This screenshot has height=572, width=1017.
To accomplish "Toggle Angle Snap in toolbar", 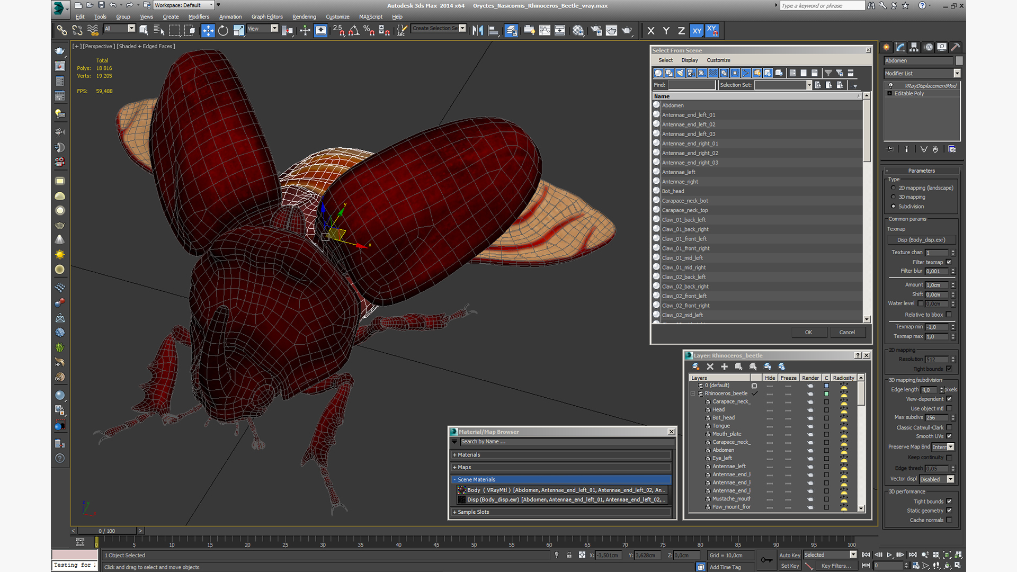I will click(353, 31).
